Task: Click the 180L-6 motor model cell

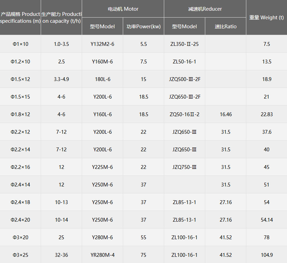Action: coord(102,79)
